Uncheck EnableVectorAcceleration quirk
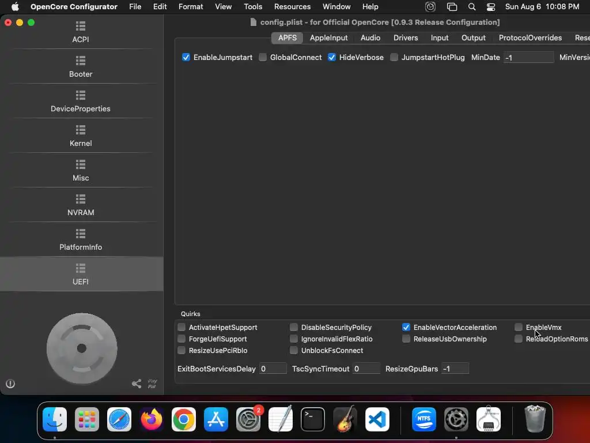 (x=406, y=327)
